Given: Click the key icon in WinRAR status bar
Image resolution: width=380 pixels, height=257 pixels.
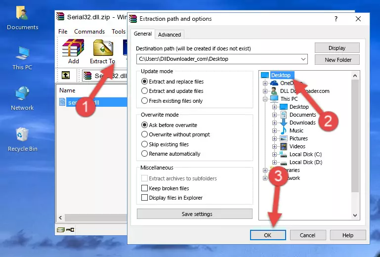Looking at the screenshot, I should pos(70,230).
